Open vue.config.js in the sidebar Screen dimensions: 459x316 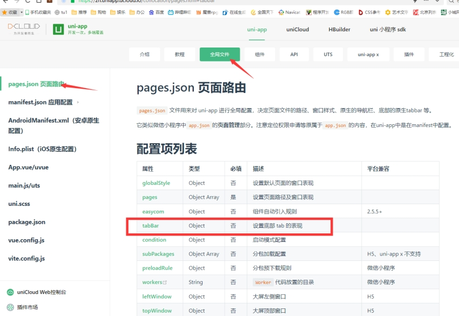tap(26, 240)
